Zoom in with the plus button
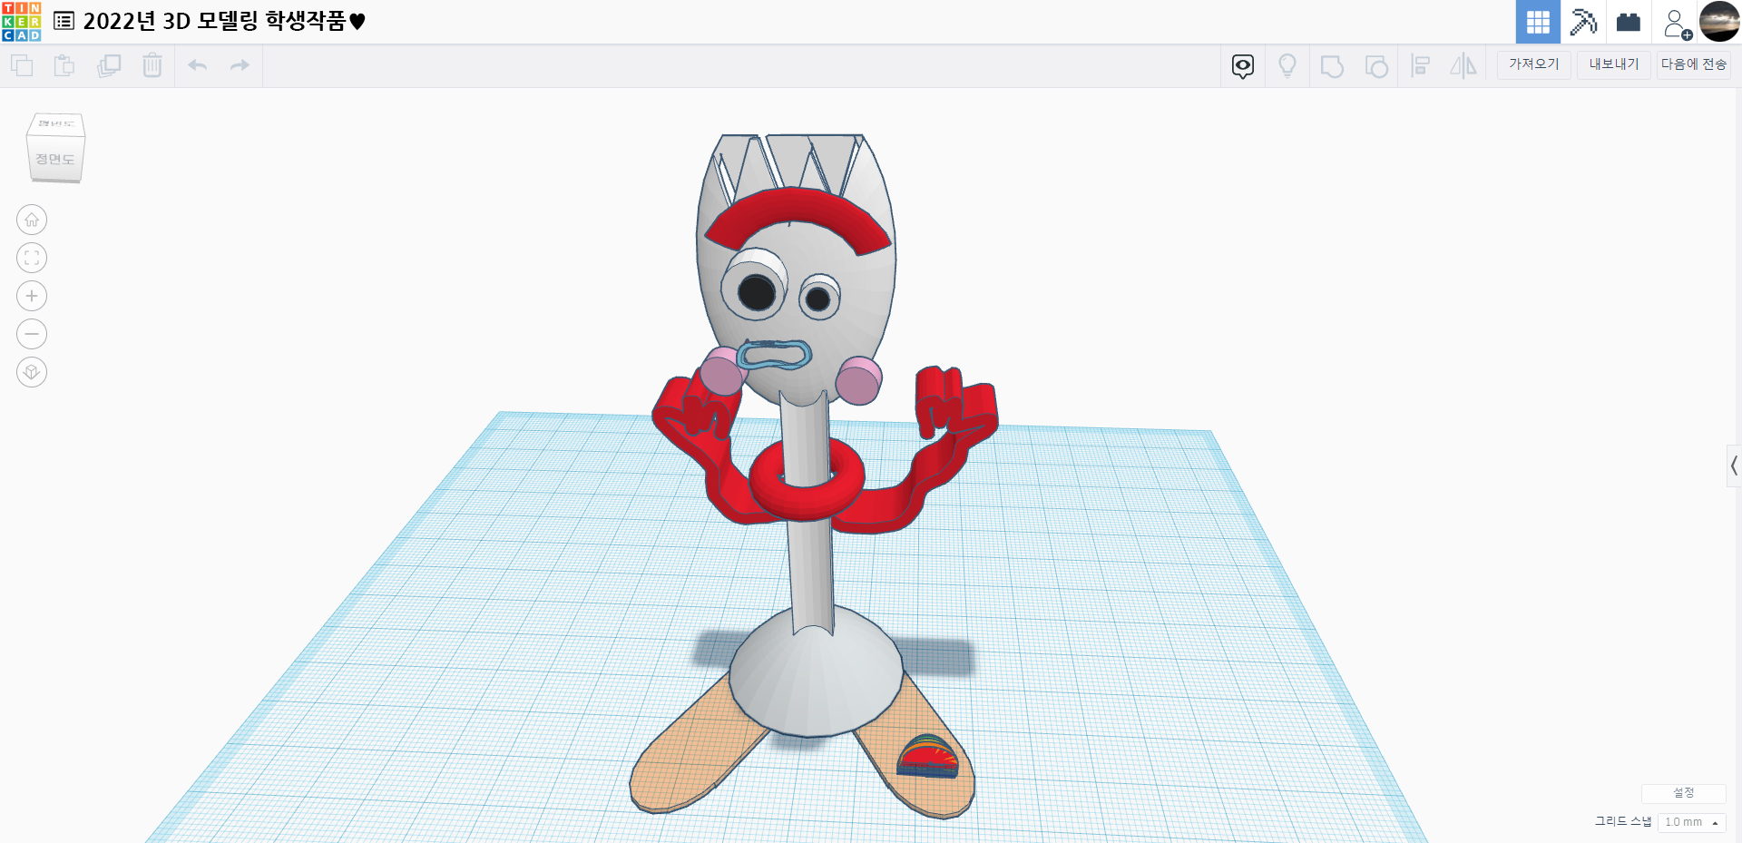The height and width of the screenshot is (843, 1742). tap(32, 296)
